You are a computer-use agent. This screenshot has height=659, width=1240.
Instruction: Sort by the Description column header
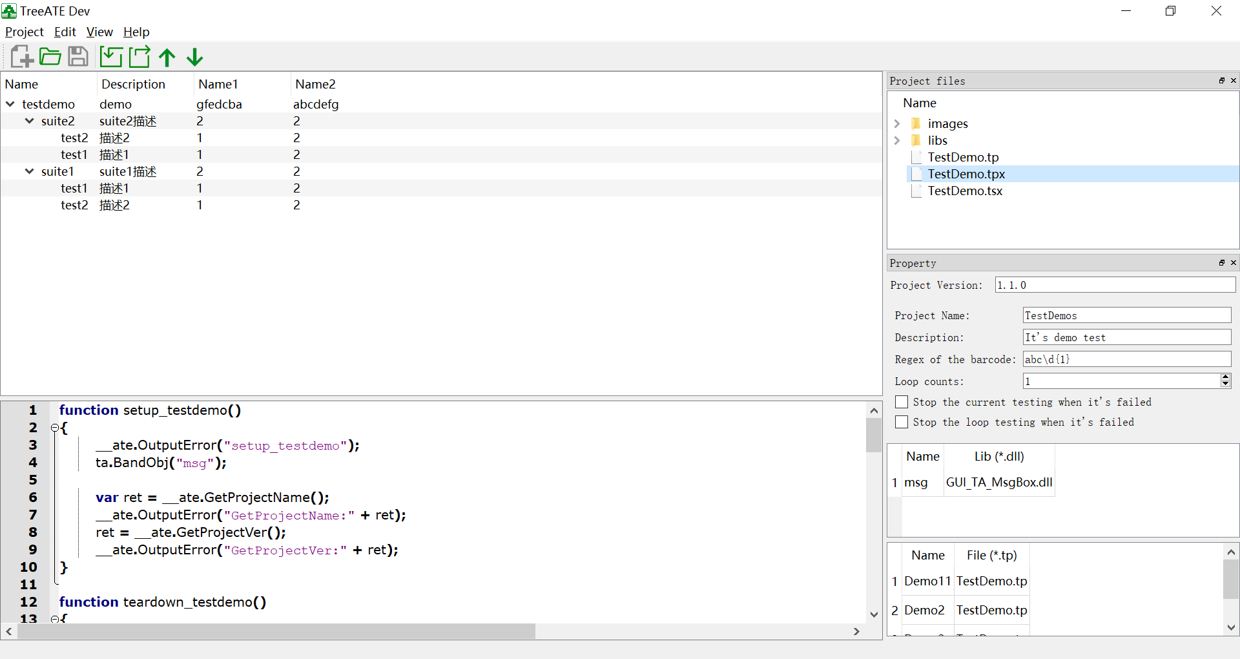pyautogui.click(x=145, y=84)
